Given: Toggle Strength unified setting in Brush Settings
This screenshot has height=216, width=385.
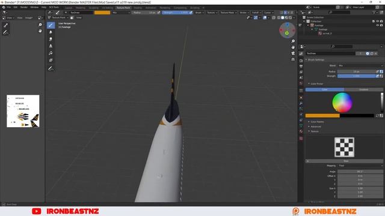Looking at the screenshot, I should [x=381, y=76].
